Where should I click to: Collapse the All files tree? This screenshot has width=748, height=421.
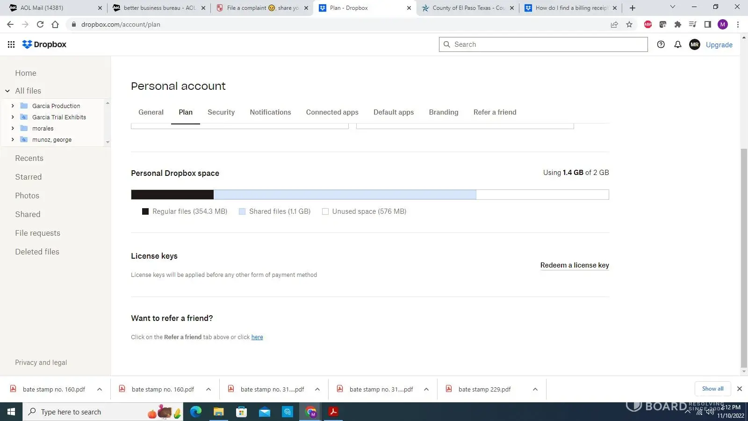(7, 91)
